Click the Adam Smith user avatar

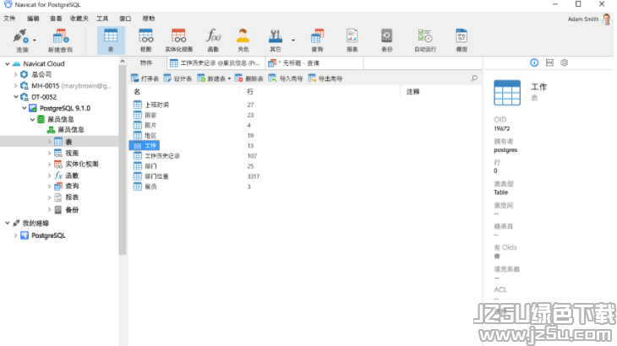[607, 19]
